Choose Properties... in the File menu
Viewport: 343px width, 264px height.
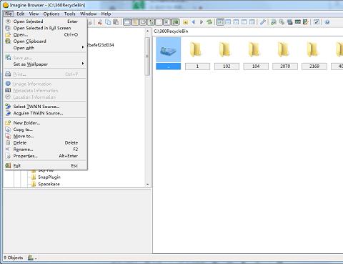45,156
